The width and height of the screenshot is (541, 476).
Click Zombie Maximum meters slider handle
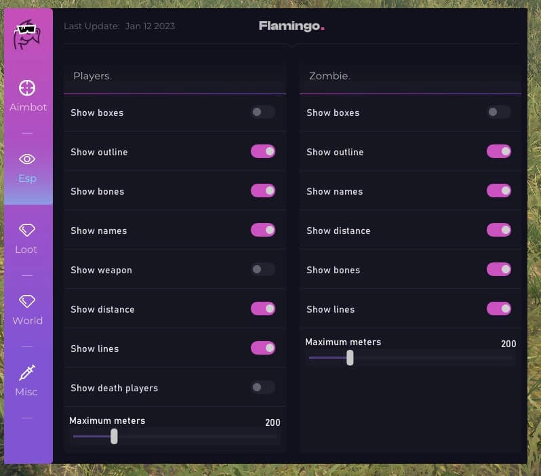click(x=350, y=357)
